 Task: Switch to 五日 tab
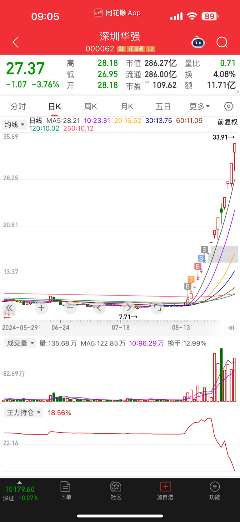coord(163,107)
